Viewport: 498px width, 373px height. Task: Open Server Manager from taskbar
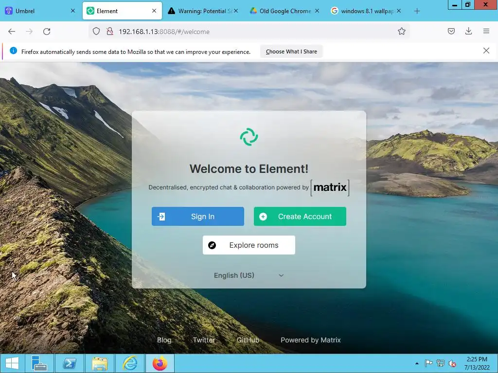point(39,363)
